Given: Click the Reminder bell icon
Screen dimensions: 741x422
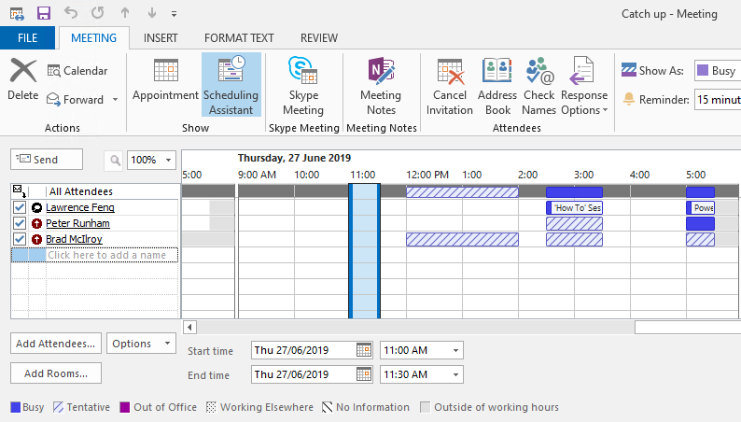Looking at the screenshot, I should point(628,99).
